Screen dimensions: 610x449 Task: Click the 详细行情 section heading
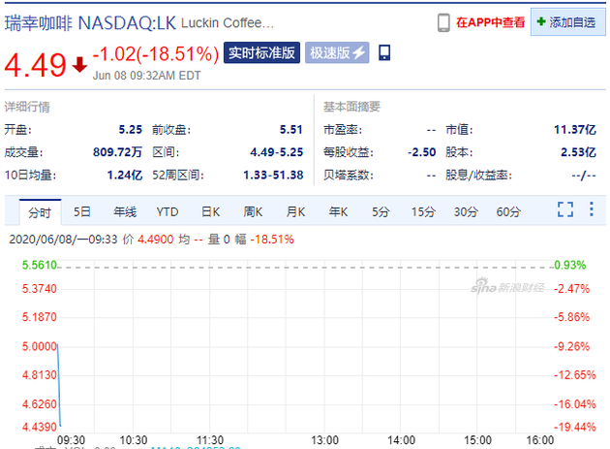(27, 107)
